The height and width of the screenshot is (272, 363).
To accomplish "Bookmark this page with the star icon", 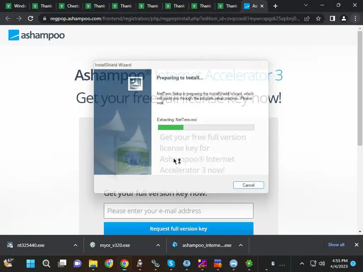I will 318,18.
